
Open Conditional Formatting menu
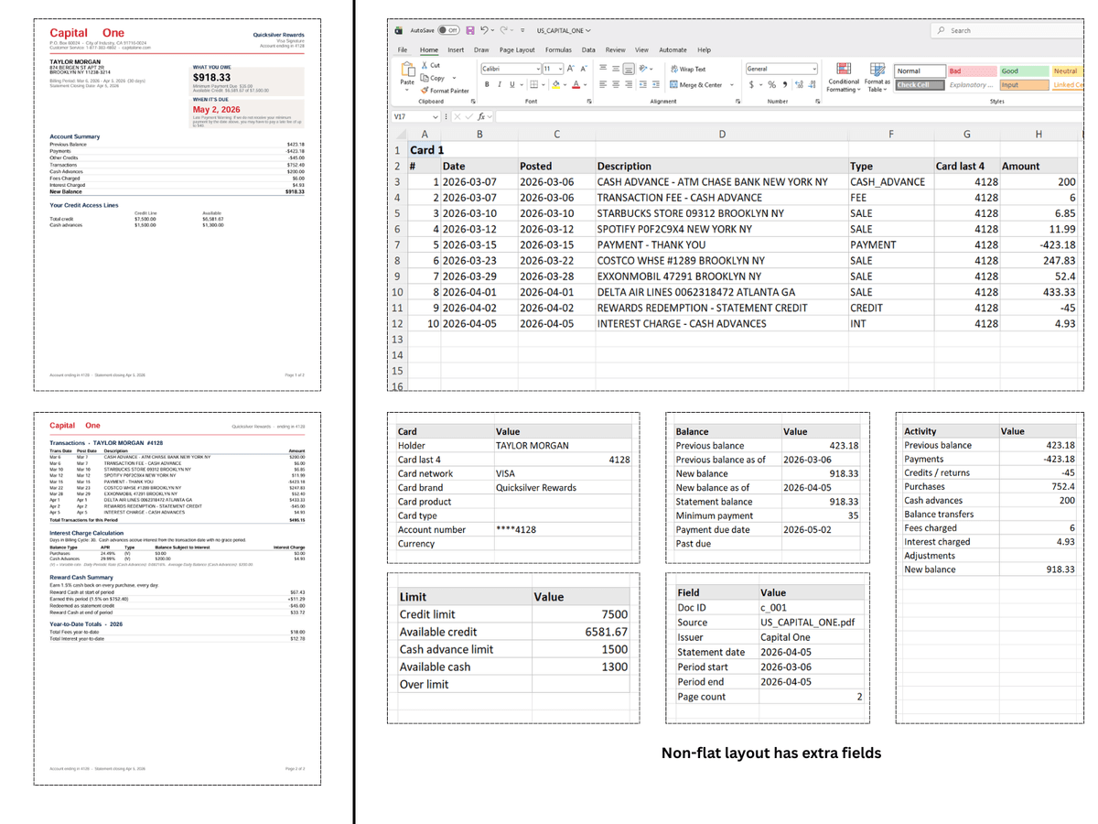click(x=844, y=76)
